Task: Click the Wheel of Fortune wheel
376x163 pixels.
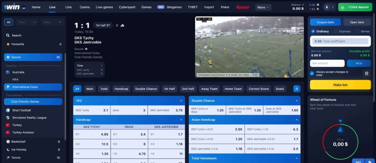Action: point(340,142)
